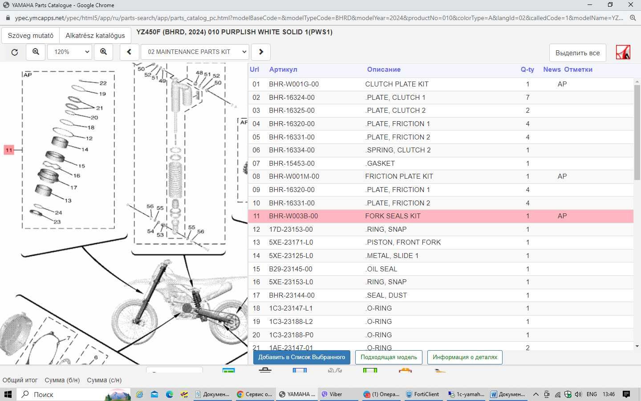The width and height of the screenshot is (641, 401).
Task: Click the Информация о деталях button
Action: tap(465, 357)
